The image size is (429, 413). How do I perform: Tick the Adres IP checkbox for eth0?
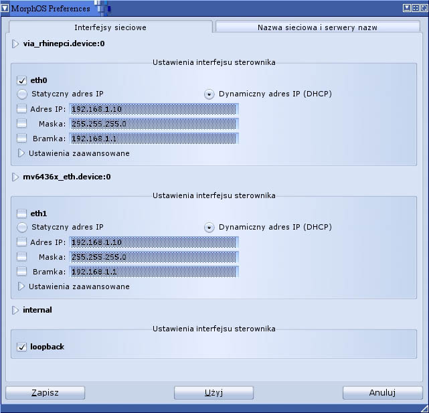[x=21, y=109]
